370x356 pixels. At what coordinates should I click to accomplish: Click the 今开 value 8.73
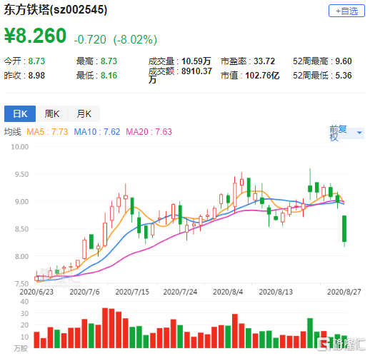(x=36, y=61)
